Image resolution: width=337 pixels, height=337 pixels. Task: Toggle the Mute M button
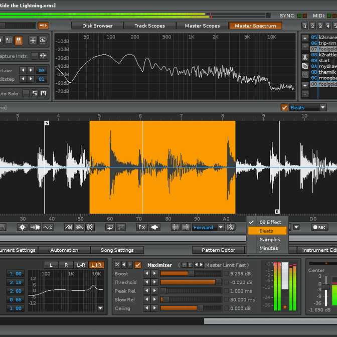click(43, 93)
